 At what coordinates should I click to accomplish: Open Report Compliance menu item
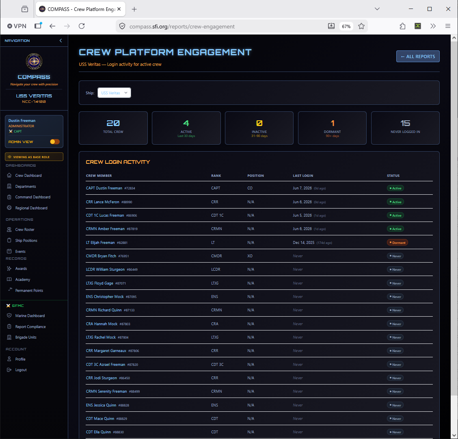tap(30, 327)
